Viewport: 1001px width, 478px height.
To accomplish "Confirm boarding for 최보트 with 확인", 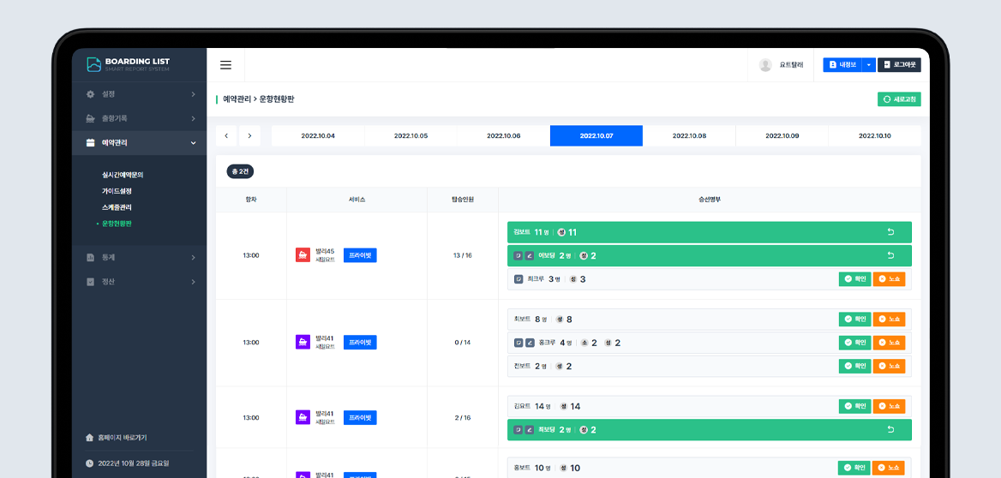I will (x=854, y=319).
